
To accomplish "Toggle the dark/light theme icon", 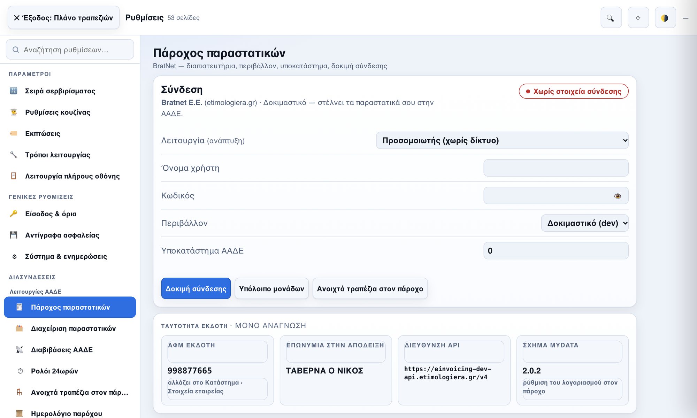I will point(665,18).
